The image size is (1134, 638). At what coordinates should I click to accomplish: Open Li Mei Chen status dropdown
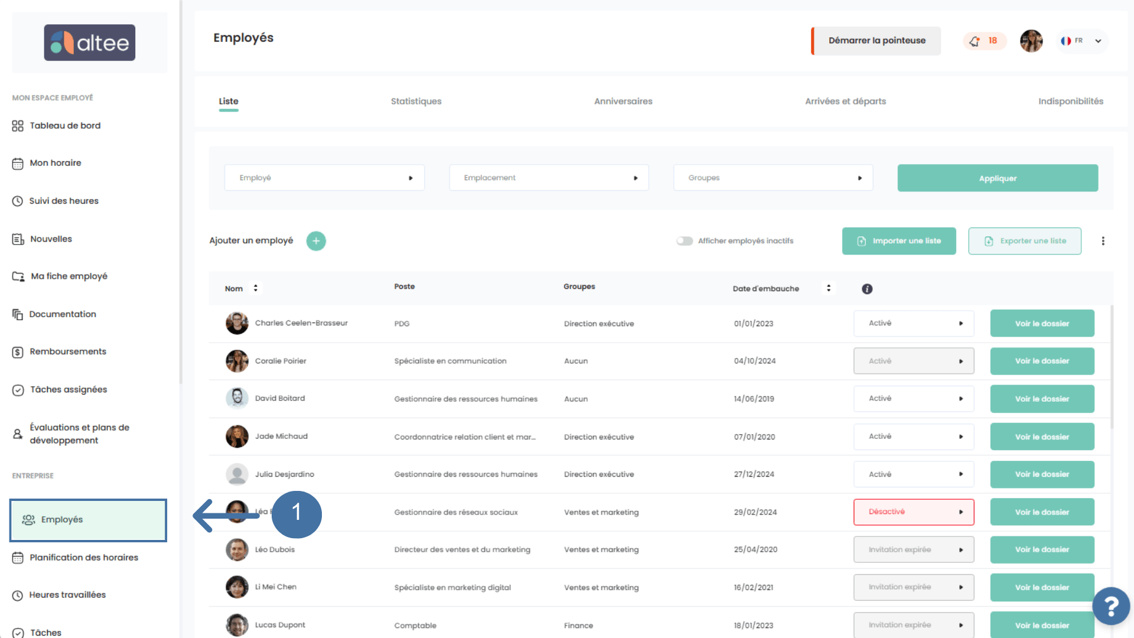tap(914, 587)
